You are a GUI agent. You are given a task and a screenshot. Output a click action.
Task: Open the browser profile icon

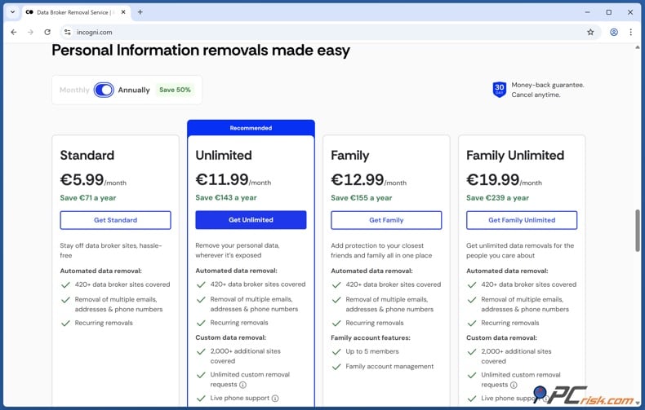[614, 32]
